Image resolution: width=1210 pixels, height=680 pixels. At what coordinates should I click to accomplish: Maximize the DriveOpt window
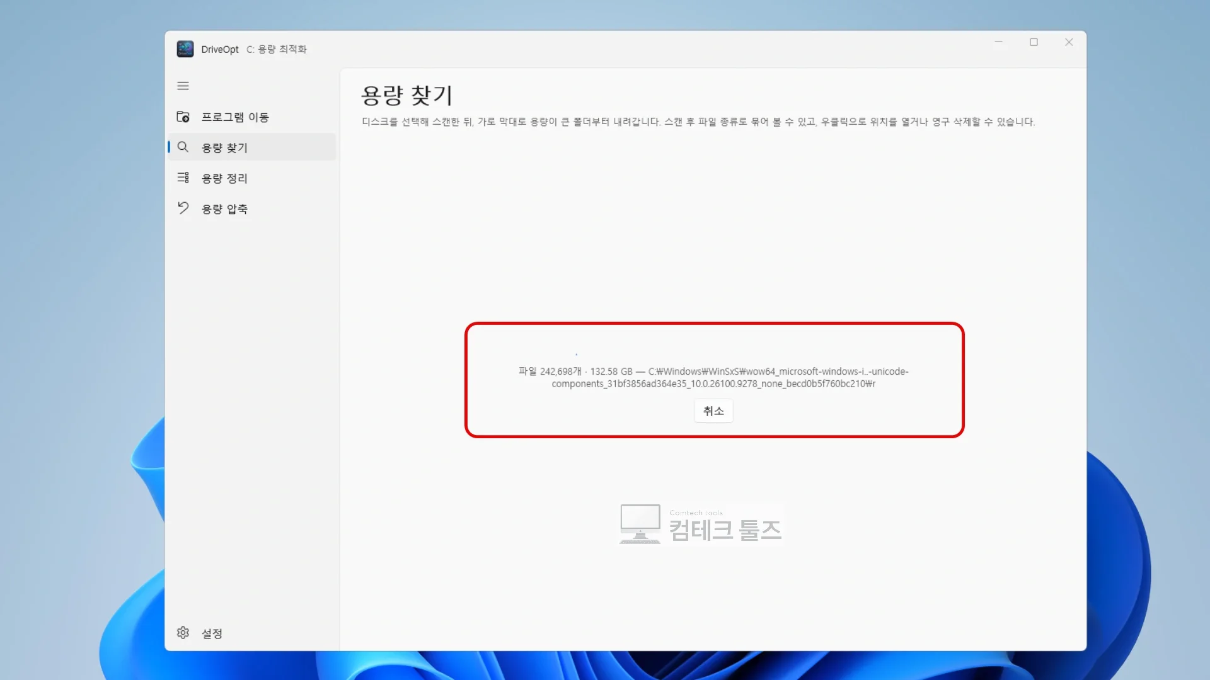1034,42
